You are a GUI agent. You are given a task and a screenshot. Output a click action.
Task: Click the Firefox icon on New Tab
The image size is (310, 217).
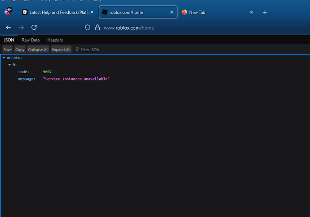point(185,12)
